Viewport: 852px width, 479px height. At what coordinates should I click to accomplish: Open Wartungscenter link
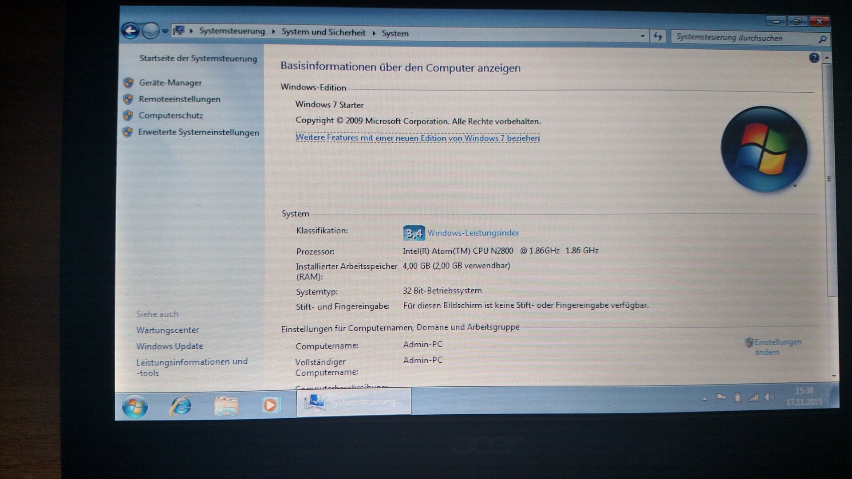[x=168, y=330]
